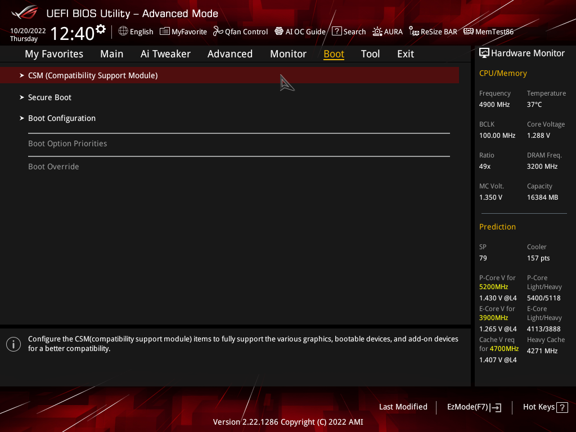This screenshot has height=432, width=576.
Task: Open the Search tool
Action: pos(349,31)
